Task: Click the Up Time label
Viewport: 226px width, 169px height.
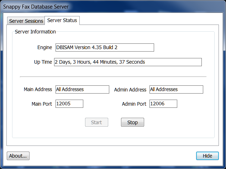Action: click(x=43, y=62)
